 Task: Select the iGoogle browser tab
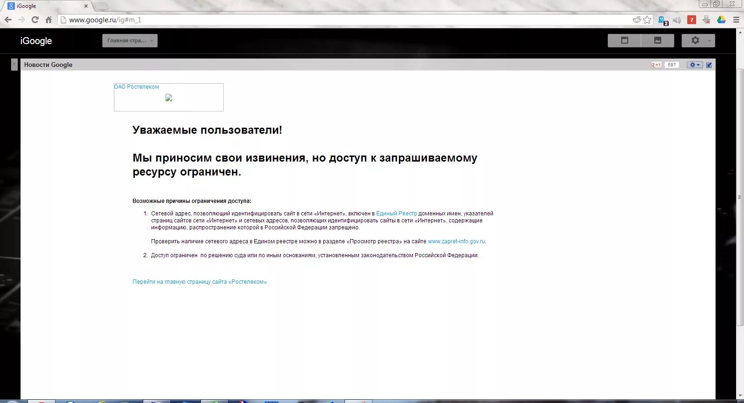(x=46, y=6)
